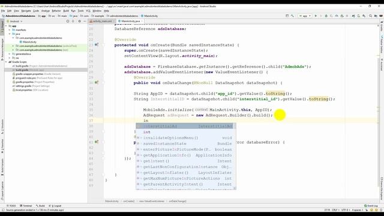This screenshot has width=384, height=216.
Task: Choose InterstitialAd from autocomplete popup
Action: [185, 126]
